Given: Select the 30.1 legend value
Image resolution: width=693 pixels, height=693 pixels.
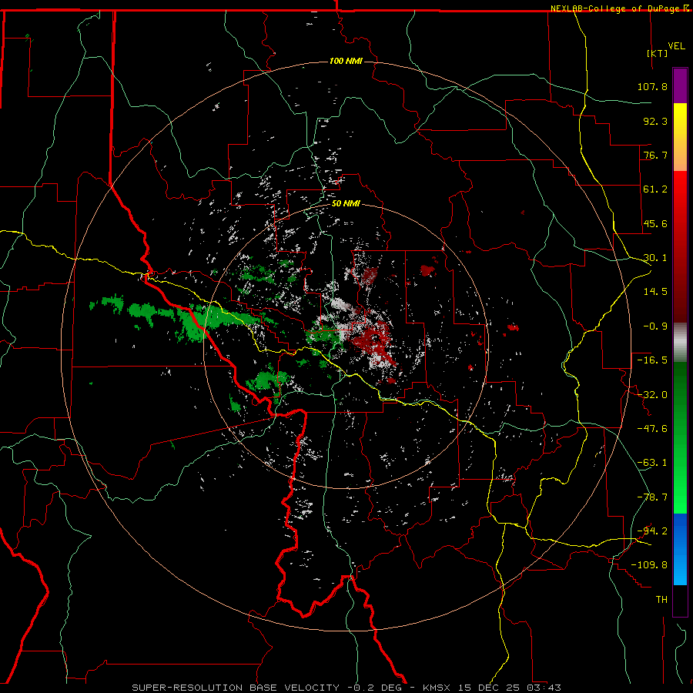Looking at the screenshot, I should [x=655, y=258].
